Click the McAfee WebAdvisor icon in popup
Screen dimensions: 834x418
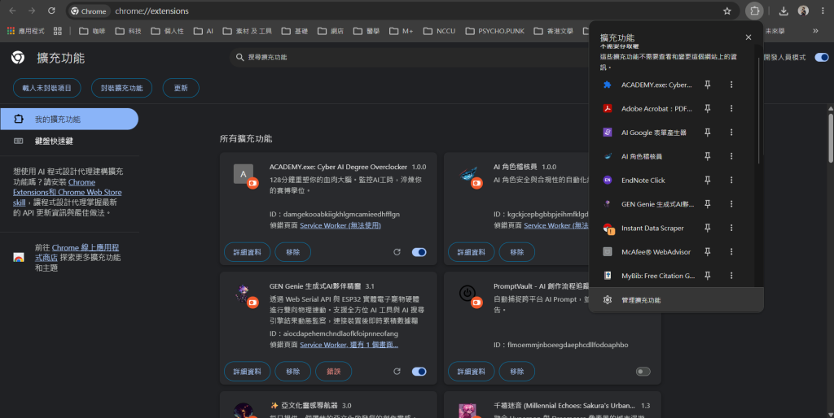(x=608, y=252)
